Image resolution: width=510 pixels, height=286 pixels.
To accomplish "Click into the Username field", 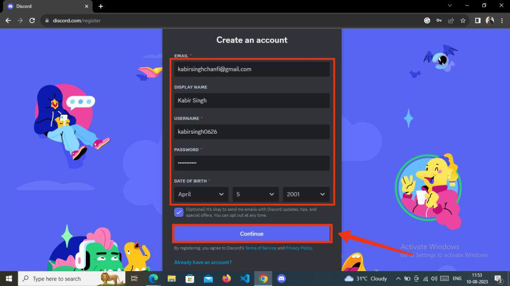I will point(252,132).
